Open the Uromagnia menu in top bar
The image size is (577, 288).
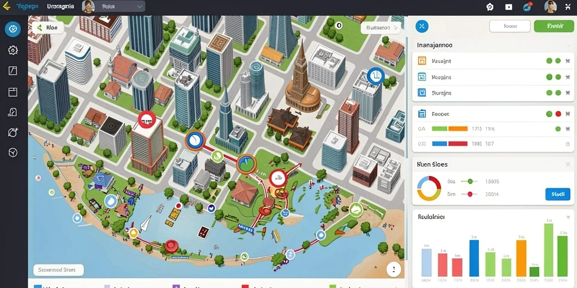60,7
